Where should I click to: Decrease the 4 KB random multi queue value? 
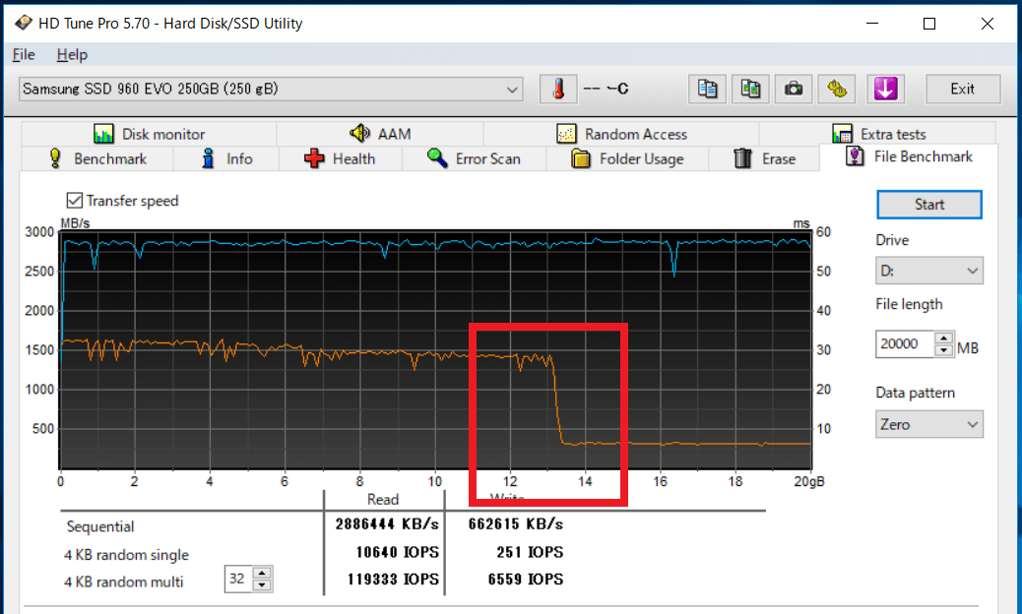point(262,585)
